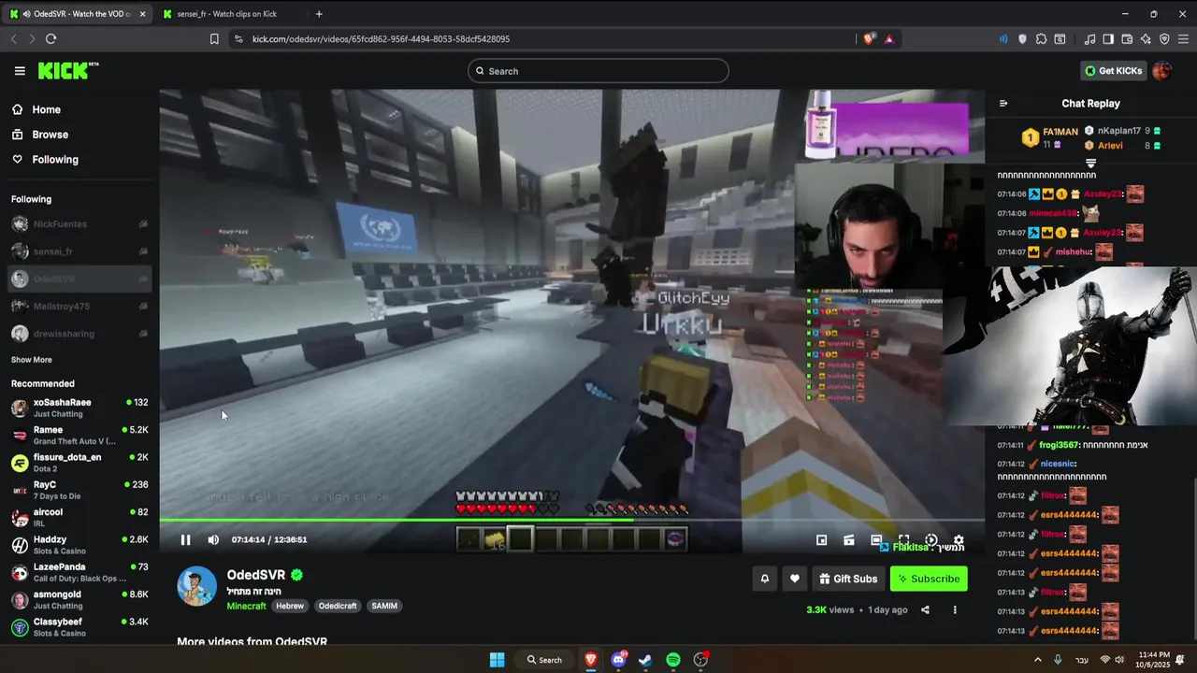Viewport: 1197px width, 673px height.
Task: Open Leo AI sparkle icon
Action: pyautogui.click(x=1146, y=38)
